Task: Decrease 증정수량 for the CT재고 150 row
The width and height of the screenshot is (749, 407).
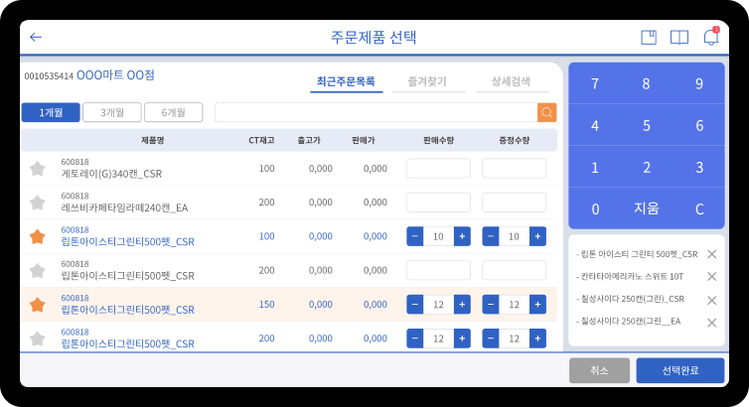Action: tap(491, 305)
